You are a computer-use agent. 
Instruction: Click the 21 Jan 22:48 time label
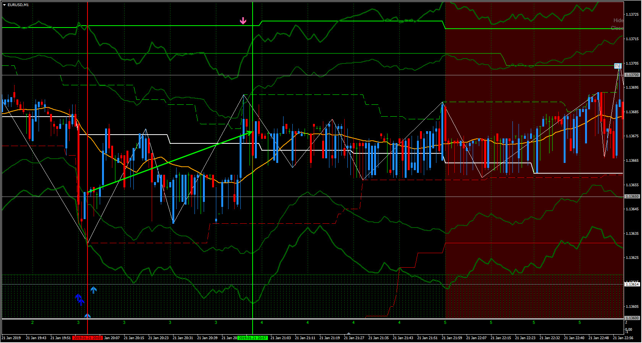tap(598, 338)
